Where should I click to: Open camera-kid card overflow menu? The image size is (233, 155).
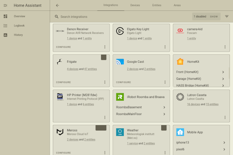point(225,47)
